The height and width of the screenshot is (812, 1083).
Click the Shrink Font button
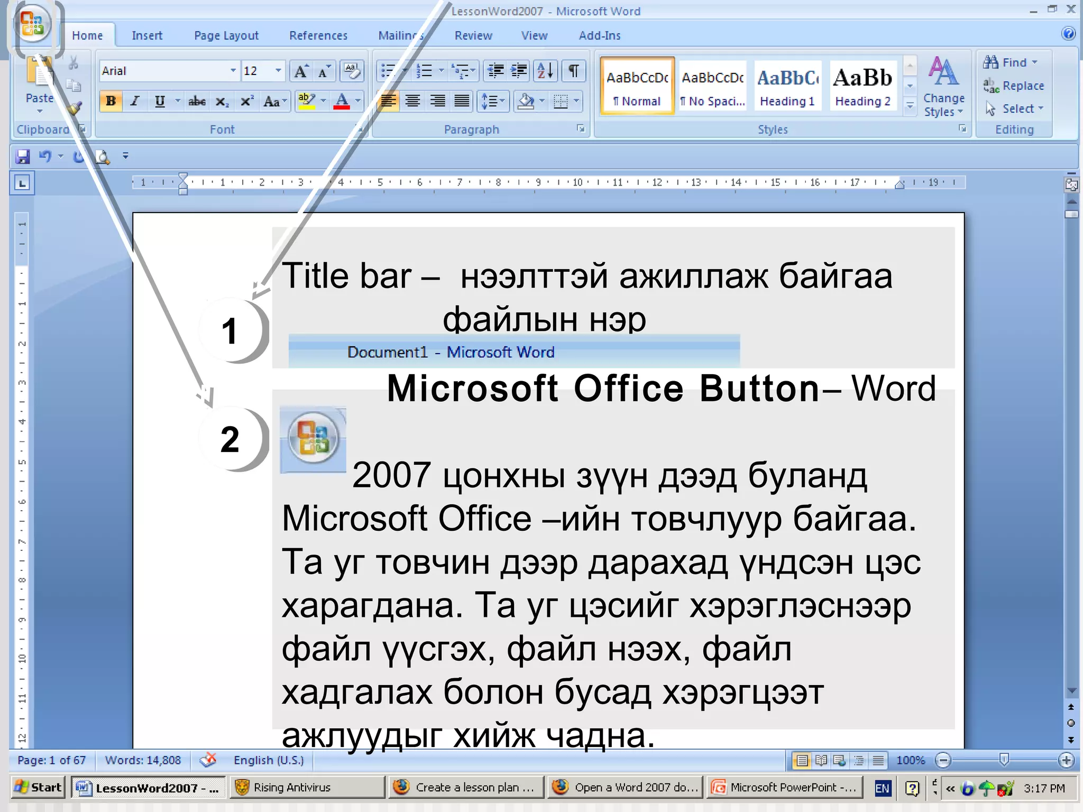tap(324, 71)
